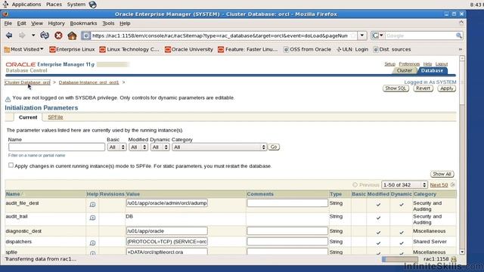This screenshot has width=484, height=272.
Task: Click the Preferences link
Action: pyautogui.click(x=409, y=63)
